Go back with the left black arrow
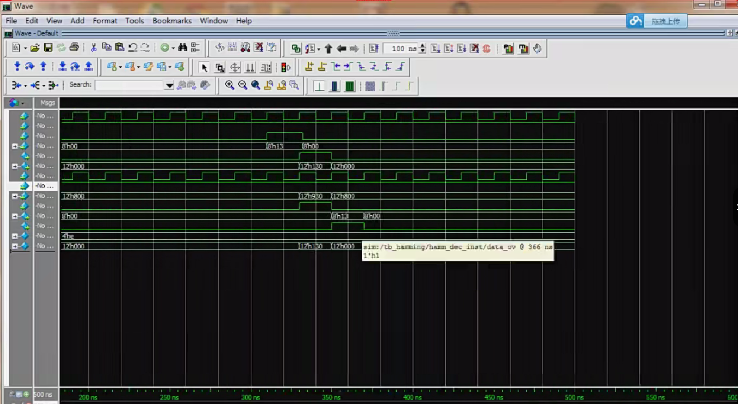This screenshot has width=738, height=404. point(341,49)
